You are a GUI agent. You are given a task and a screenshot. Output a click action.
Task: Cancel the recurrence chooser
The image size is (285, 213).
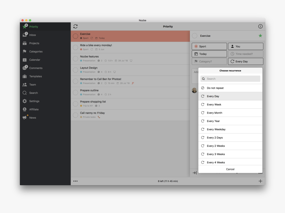[230, 169]
